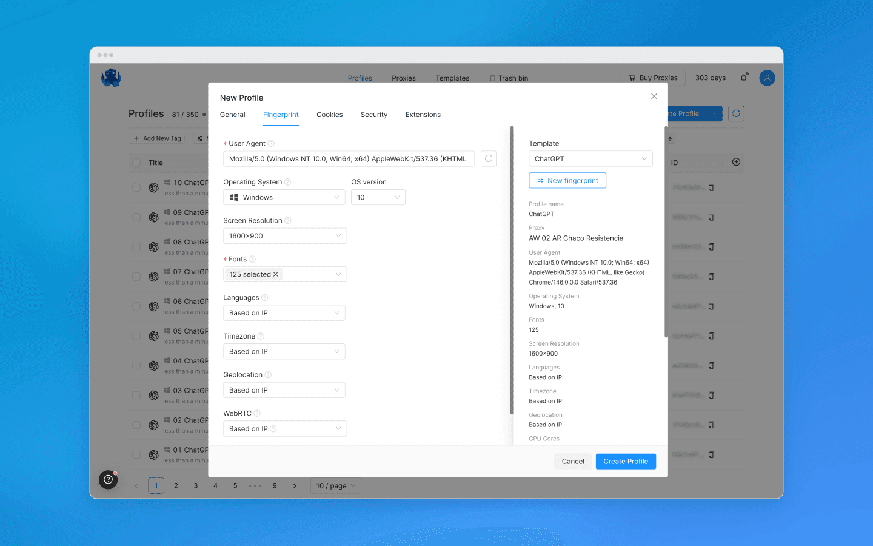Open the WebRTC dropdown

[285, 428]
